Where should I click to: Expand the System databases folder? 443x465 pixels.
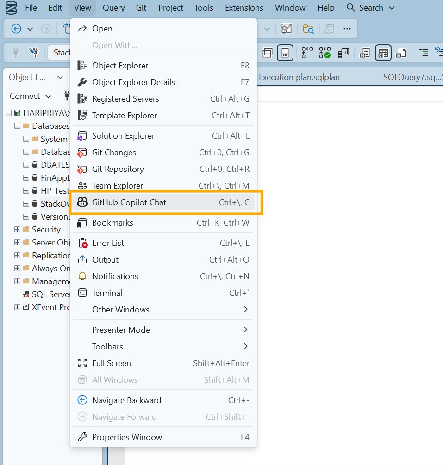point(26,139)
